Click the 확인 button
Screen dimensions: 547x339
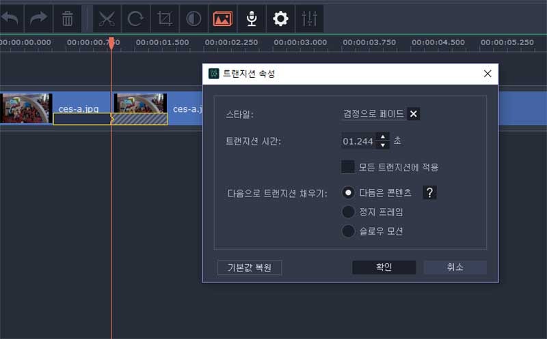pos(384,267)
